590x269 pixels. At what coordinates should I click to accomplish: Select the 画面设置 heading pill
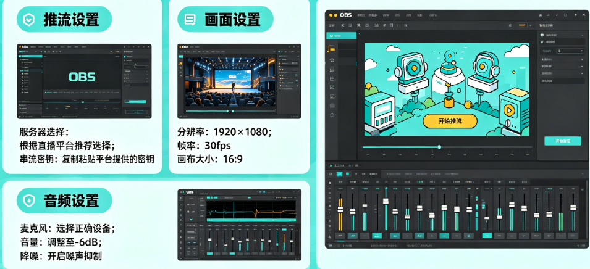pos(225,19)
